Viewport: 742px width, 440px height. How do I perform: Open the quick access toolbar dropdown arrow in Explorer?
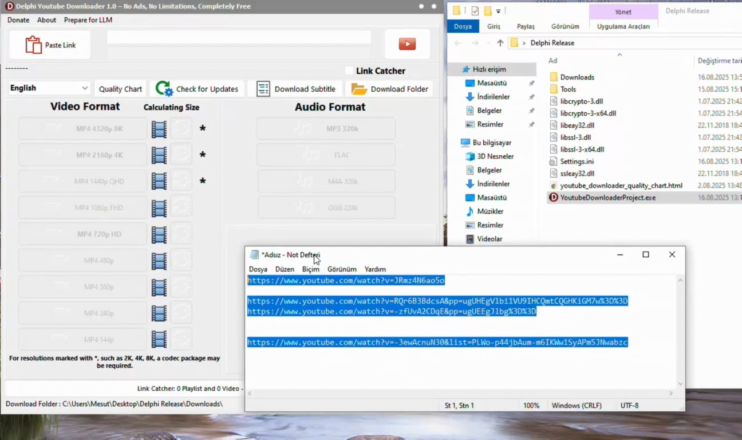point(499,11)
